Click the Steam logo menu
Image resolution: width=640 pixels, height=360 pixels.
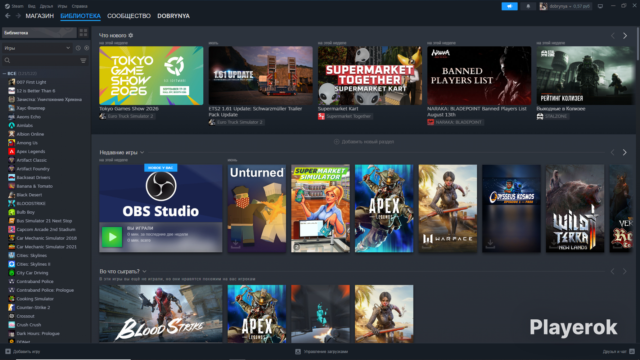click(x=7, y=6)
